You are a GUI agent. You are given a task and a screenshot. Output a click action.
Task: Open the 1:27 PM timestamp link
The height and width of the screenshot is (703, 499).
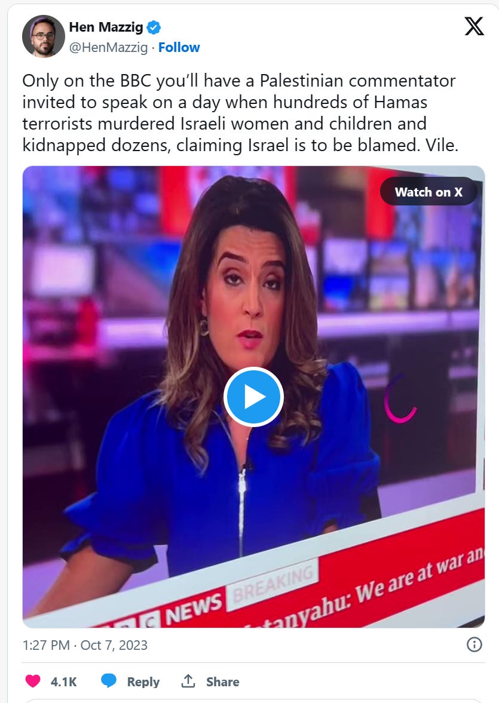(x=46, y=645)
